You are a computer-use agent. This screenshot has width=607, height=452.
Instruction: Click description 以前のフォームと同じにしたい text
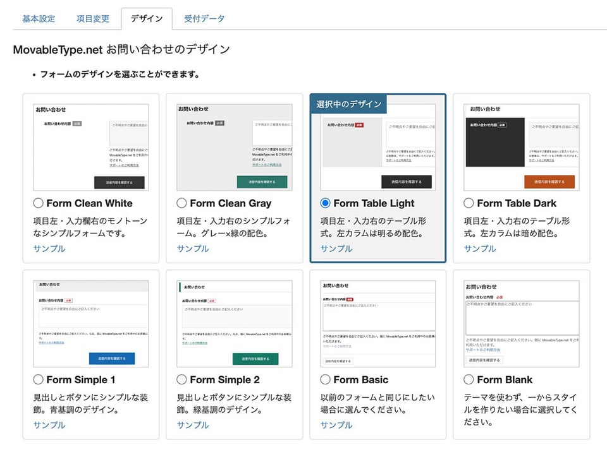point(377,397)
